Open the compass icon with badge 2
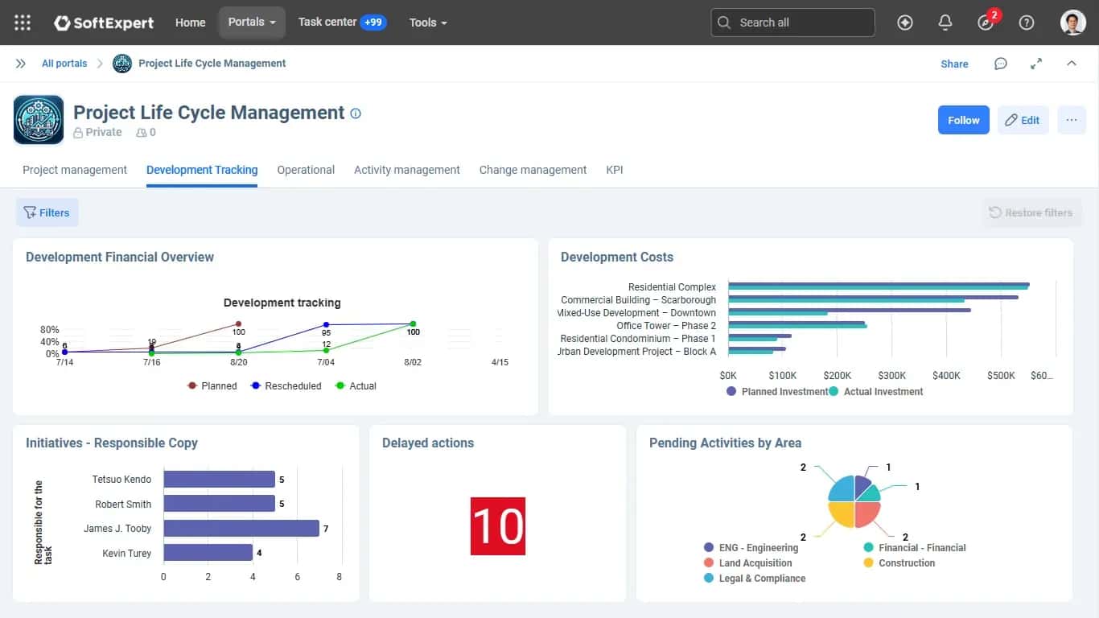This screenshot has width=1099, height=618. coord(986,23)
